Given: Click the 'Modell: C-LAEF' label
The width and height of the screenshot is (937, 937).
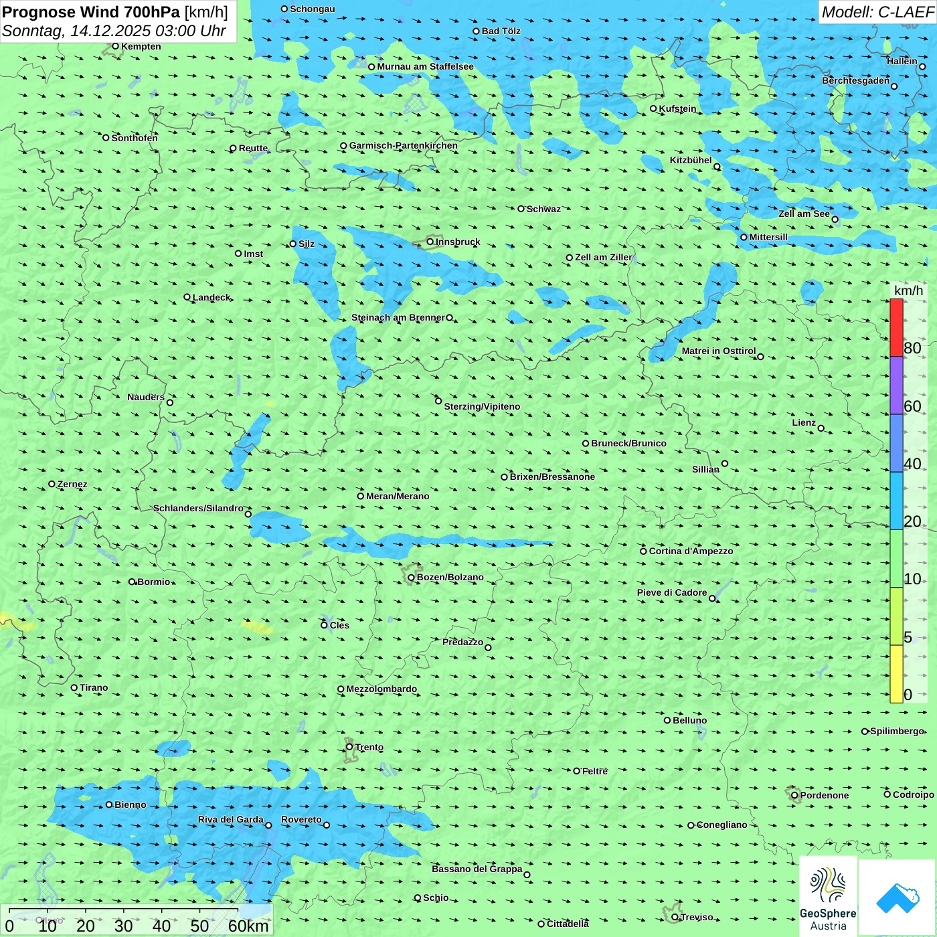Looking at the screenshot, I should pyautogui.click(x=877, y=12).
